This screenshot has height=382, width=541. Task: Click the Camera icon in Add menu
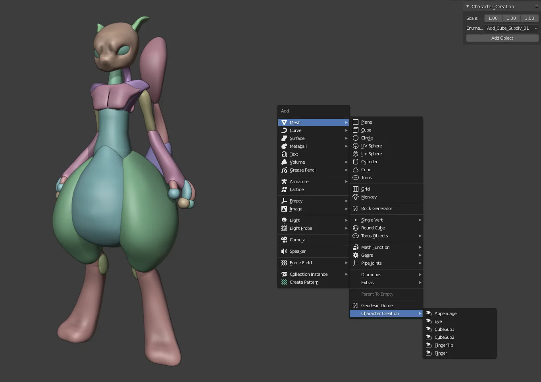click(284, 240)
